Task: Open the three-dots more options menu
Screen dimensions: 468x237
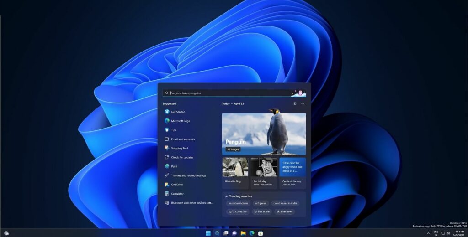Action: (303, 103)
